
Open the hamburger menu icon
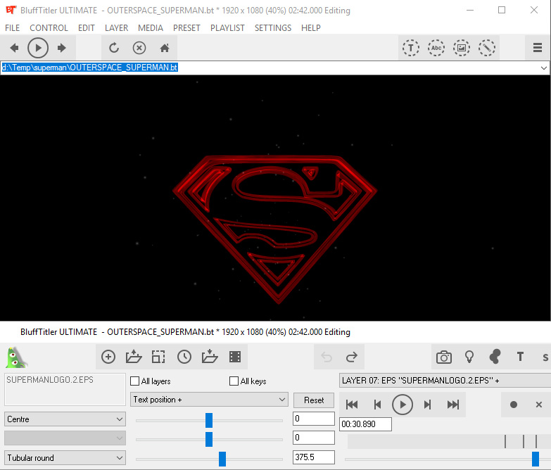[538, 48]
